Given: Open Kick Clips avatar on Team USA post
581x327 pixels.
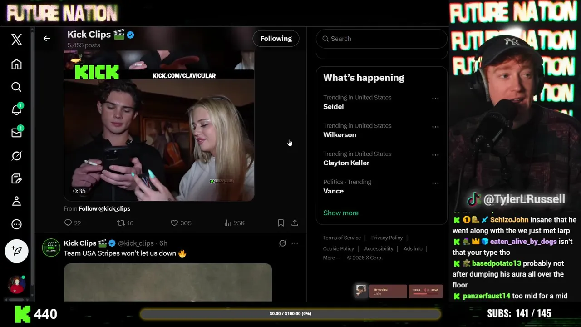Looking at the screenshot, I should (x=51, y=248).
